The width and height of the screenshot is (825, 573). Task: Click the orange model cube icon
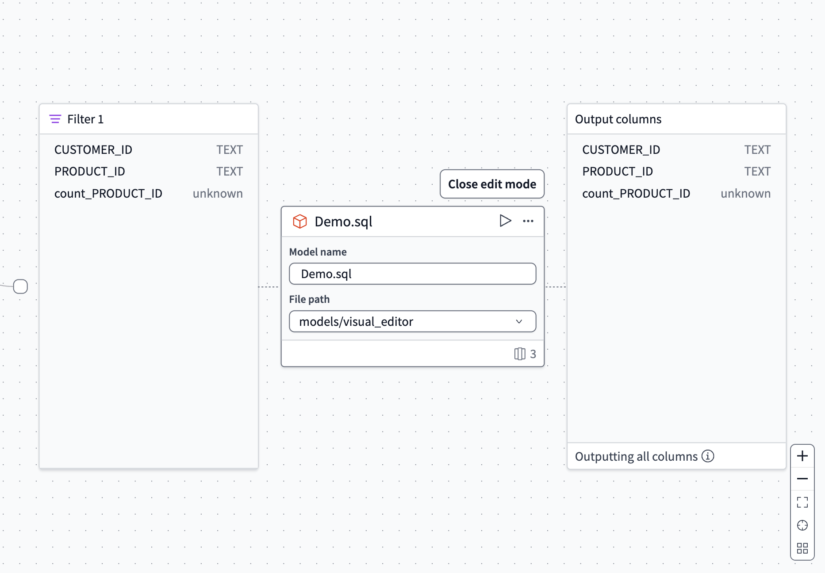(x=300, y=221)
